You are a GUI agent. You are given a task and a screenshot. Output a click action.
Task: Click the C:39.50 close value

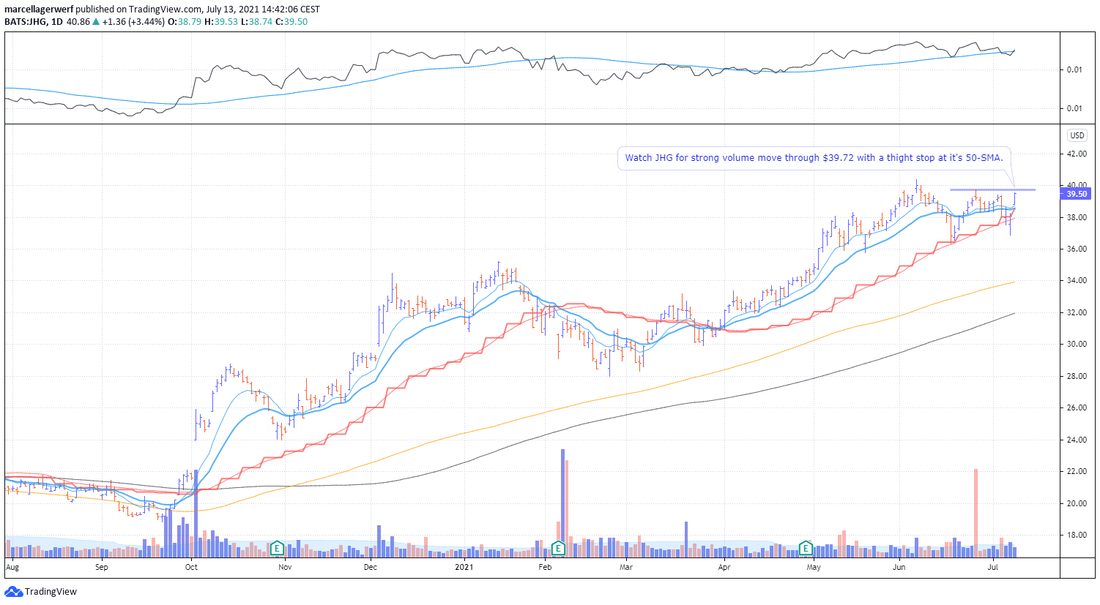[291, 22]
